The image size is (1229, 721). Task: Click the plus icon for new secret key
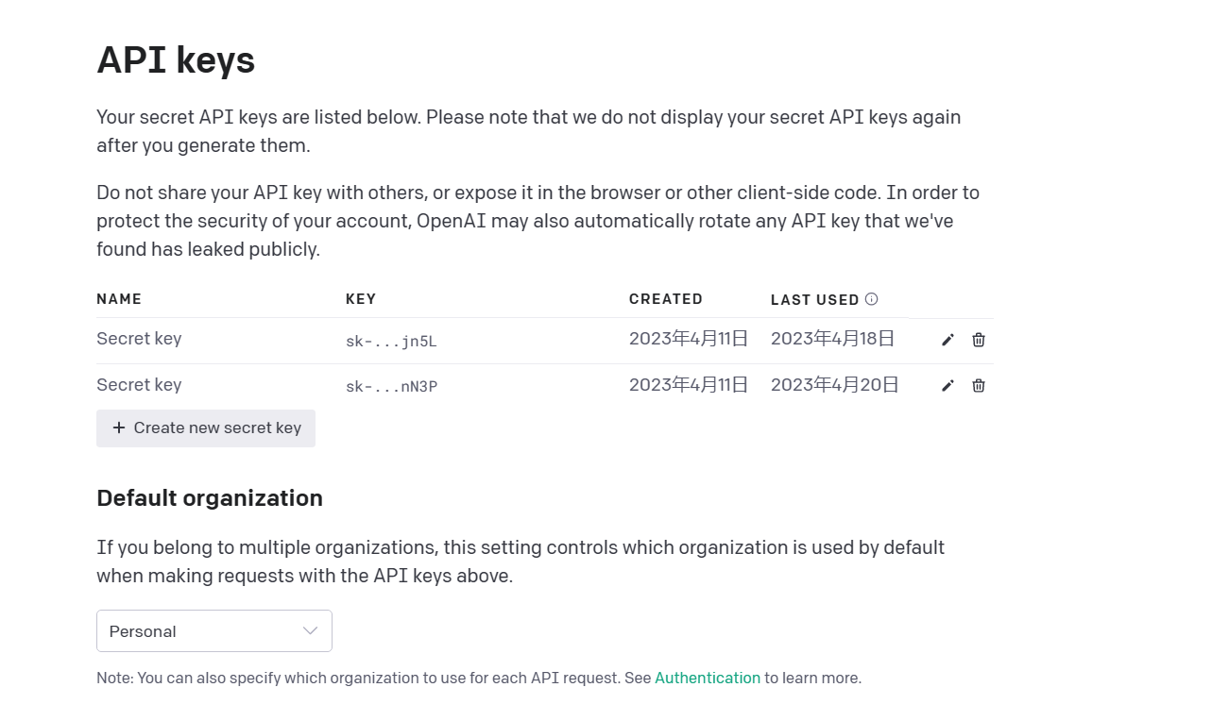tap(119, 428)
